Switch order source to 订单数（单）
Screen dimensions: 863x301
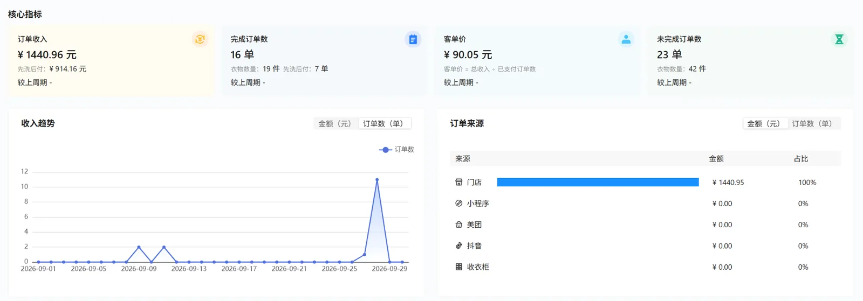(813, 123)
